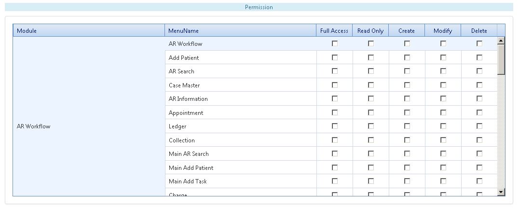This screenshot has height=208, width=519.
Task: Enable Full Access for Main Add Task
Action: point(335,181)
